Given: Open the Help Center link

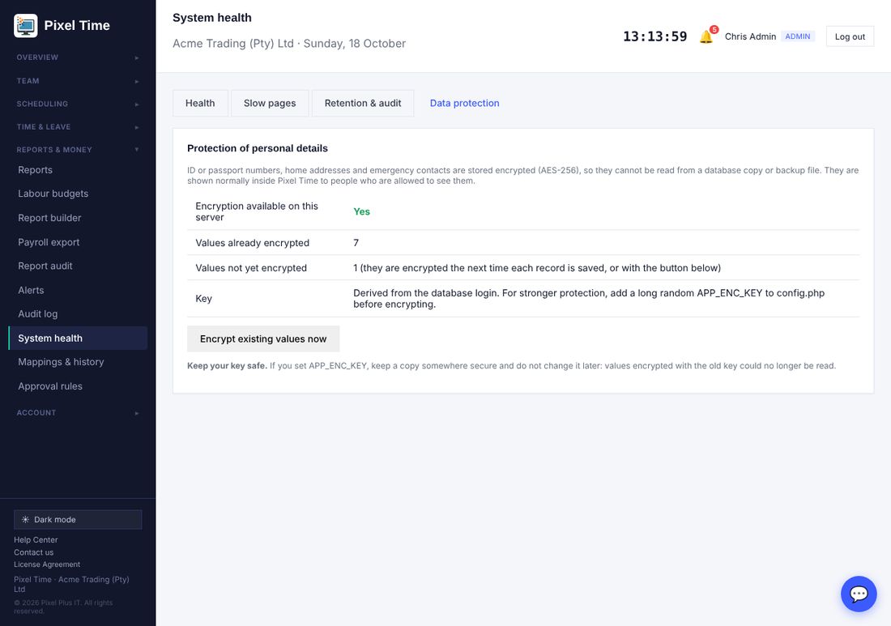Looking at the screenshot, I should tap(36, 539).
